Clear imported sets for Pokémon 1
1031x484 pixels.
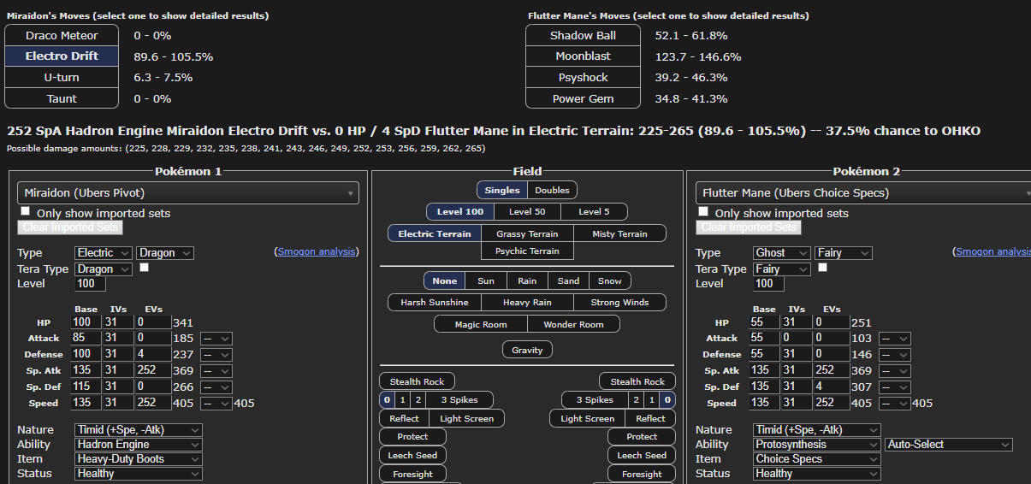[x=70, y=227]
